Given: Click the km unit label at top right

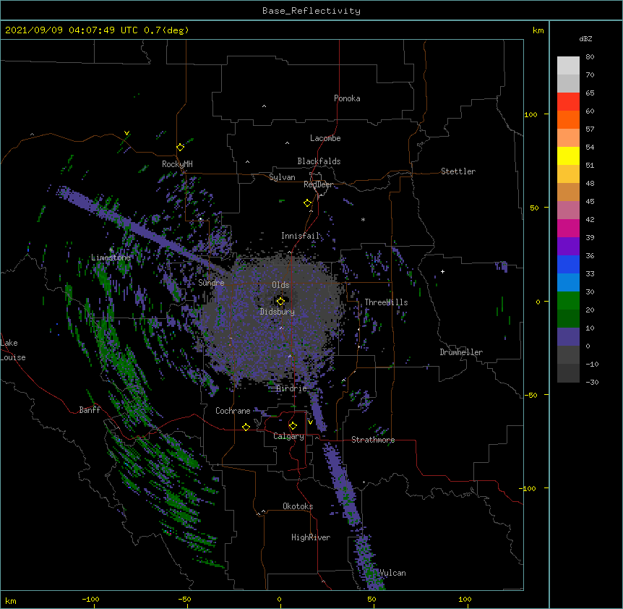Looking at the screenshot, I should [x=538, y=30].
